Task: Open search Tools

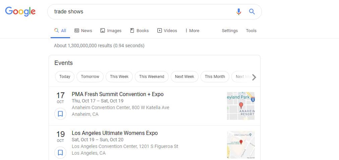Action: click(x=251, y=30)
